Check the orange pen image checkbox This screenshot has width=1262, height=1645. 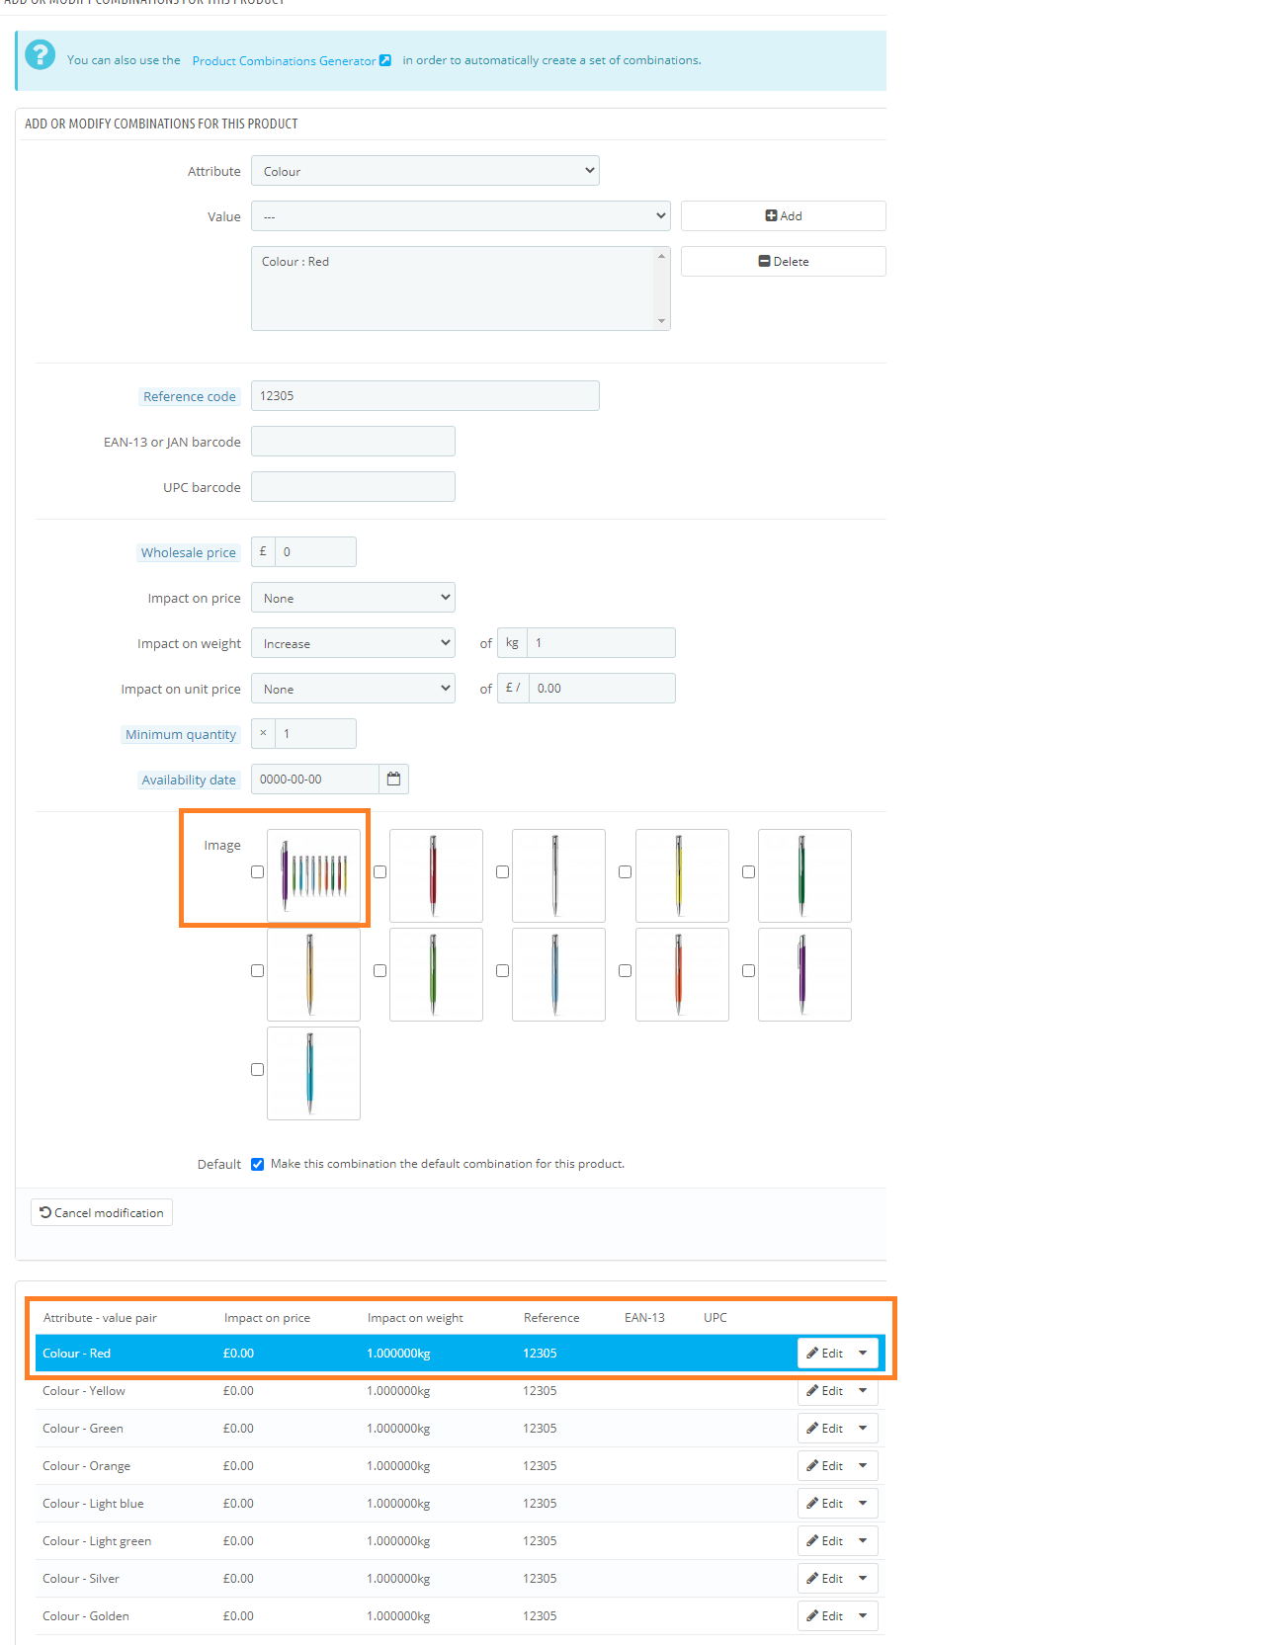click(625, 971)
